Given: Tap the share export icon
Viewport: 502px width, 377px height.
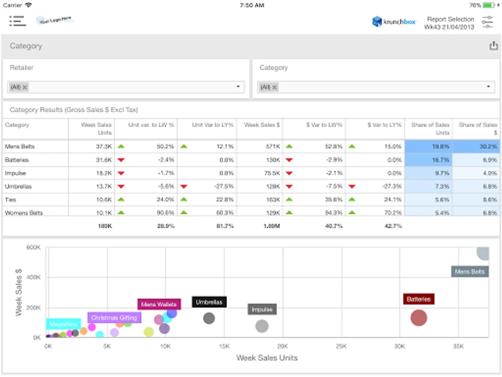Looking at the screenshot, I should pos(494,46).
